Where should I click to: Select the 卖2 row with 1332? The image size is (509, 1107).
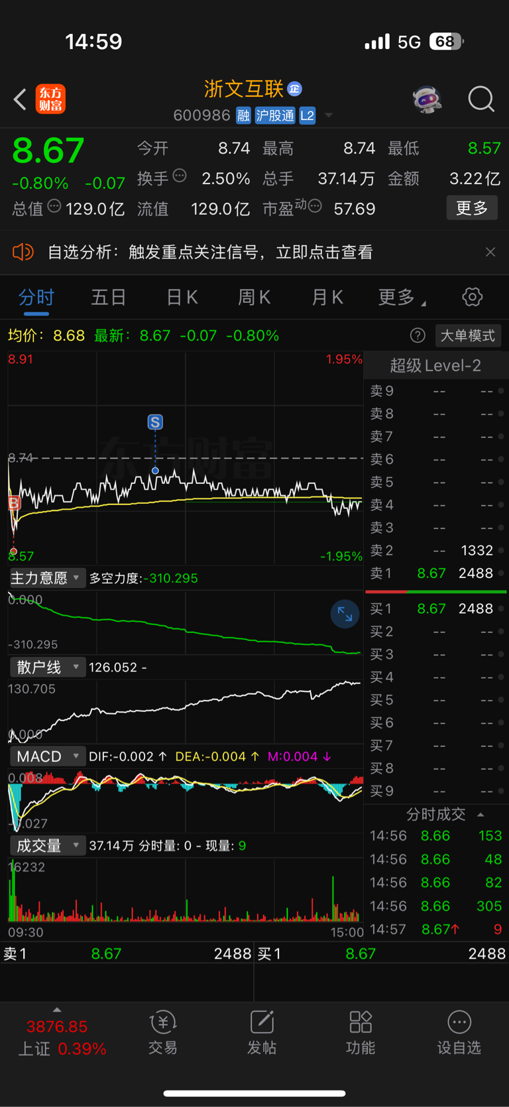pos(435,550)
